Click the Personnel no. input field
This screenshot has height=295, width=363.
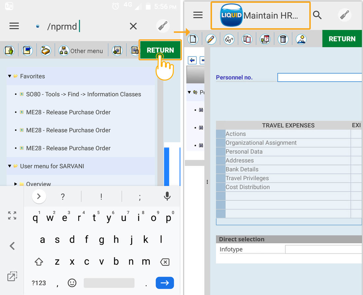pos(319,77)
